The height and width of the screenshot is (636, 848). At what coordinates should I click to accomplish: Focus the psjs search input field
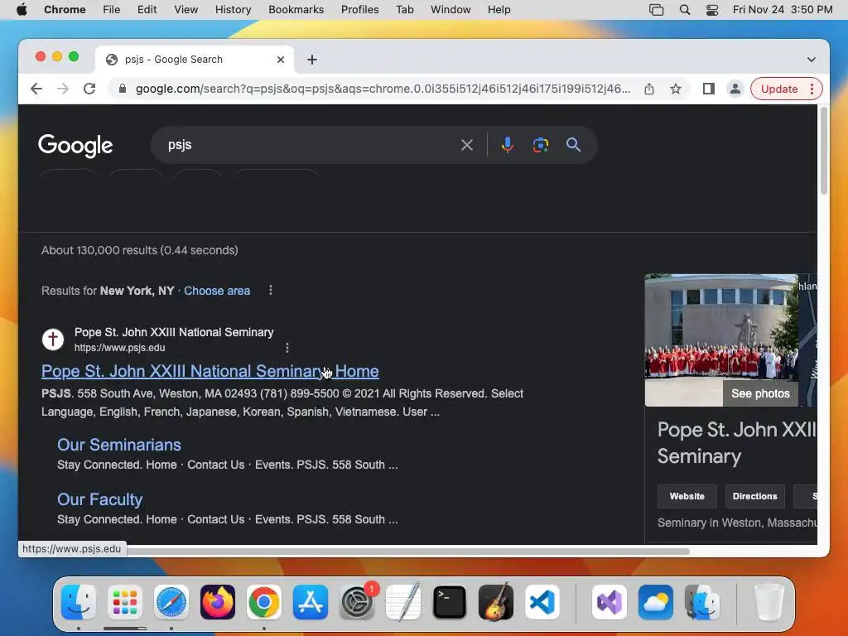click(308, 145)
